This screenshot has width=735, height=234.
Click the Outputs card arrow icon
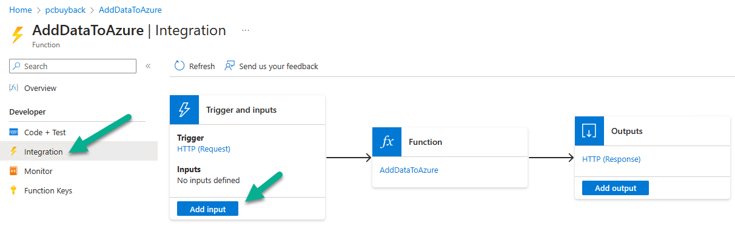(589, 131)
